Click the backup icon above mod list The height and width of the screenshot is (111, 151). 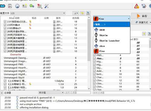(x=88, y=13)
